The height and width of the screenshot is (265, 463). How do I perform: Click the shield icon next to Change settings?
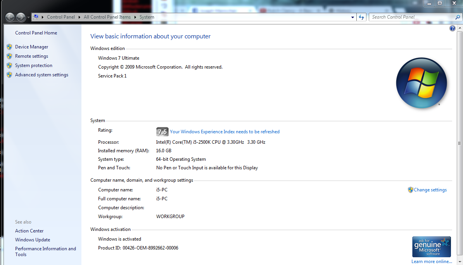pos(410,190)
